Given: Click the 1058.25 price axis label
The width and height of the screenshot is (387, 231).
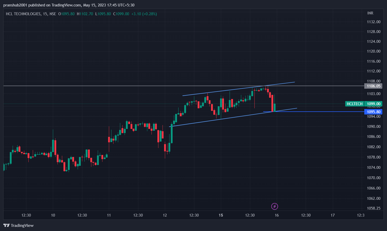Looking at the screenshot, I should coord(374,208).
